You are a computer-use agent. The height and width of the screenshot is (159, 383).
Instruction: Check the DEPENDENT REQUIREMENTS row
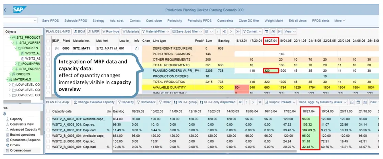(48, 48)
